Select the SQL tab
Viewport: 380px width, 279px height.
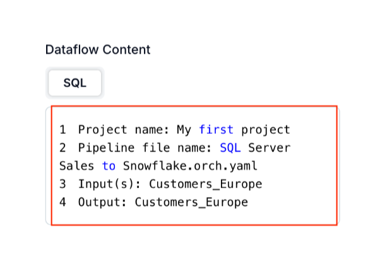click(74, 83)
